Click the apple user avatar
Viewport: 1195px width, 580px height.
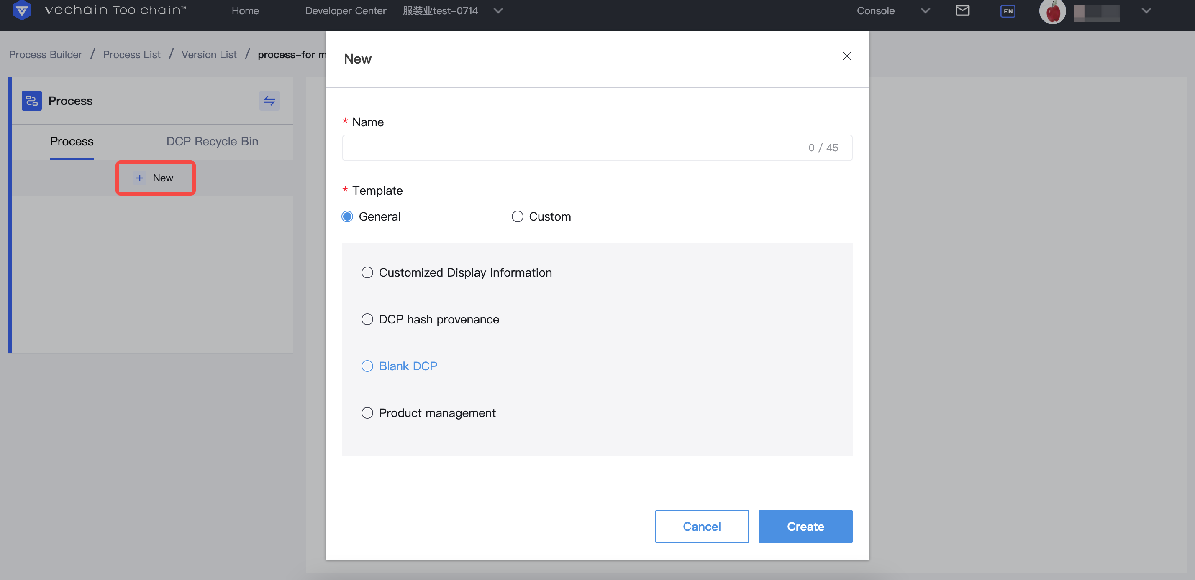[x=1052, y=12]
